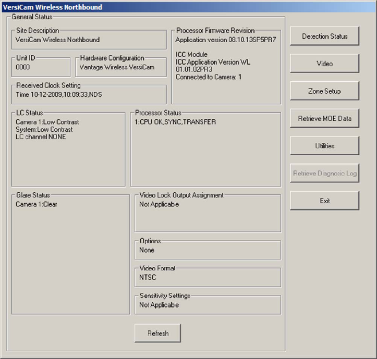Click 'Not Applicable' under Sensitivity Settings

[159, 305]
